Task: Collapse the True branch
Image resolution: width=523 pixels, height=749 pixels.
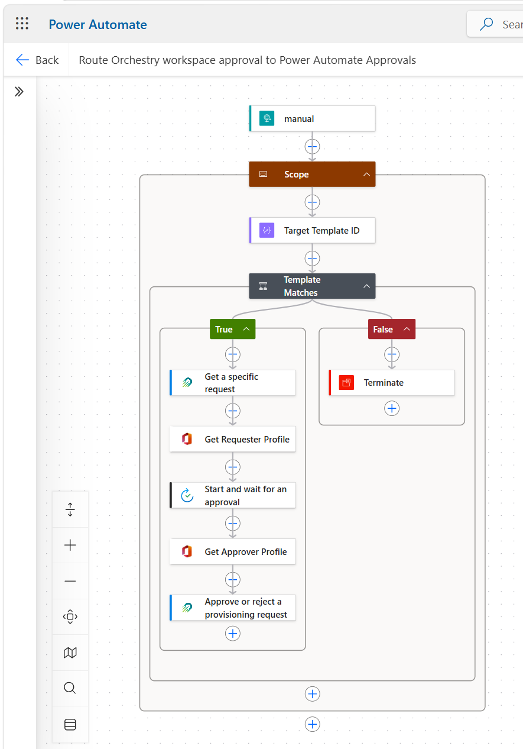Action: coord(246,330)
